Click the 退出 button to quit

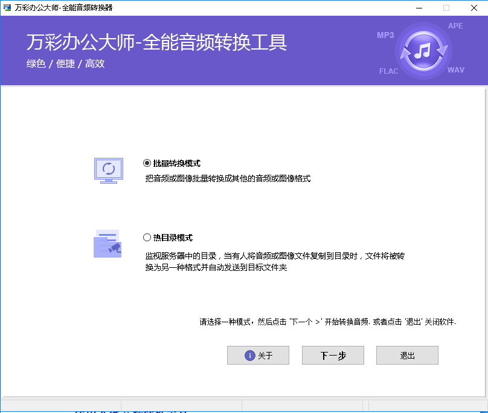[407, 356]
